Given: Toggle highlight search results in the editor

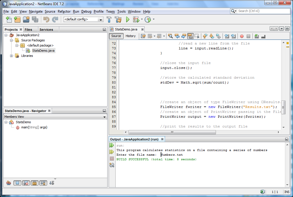Looking at the screenshot, I should 190,36.
